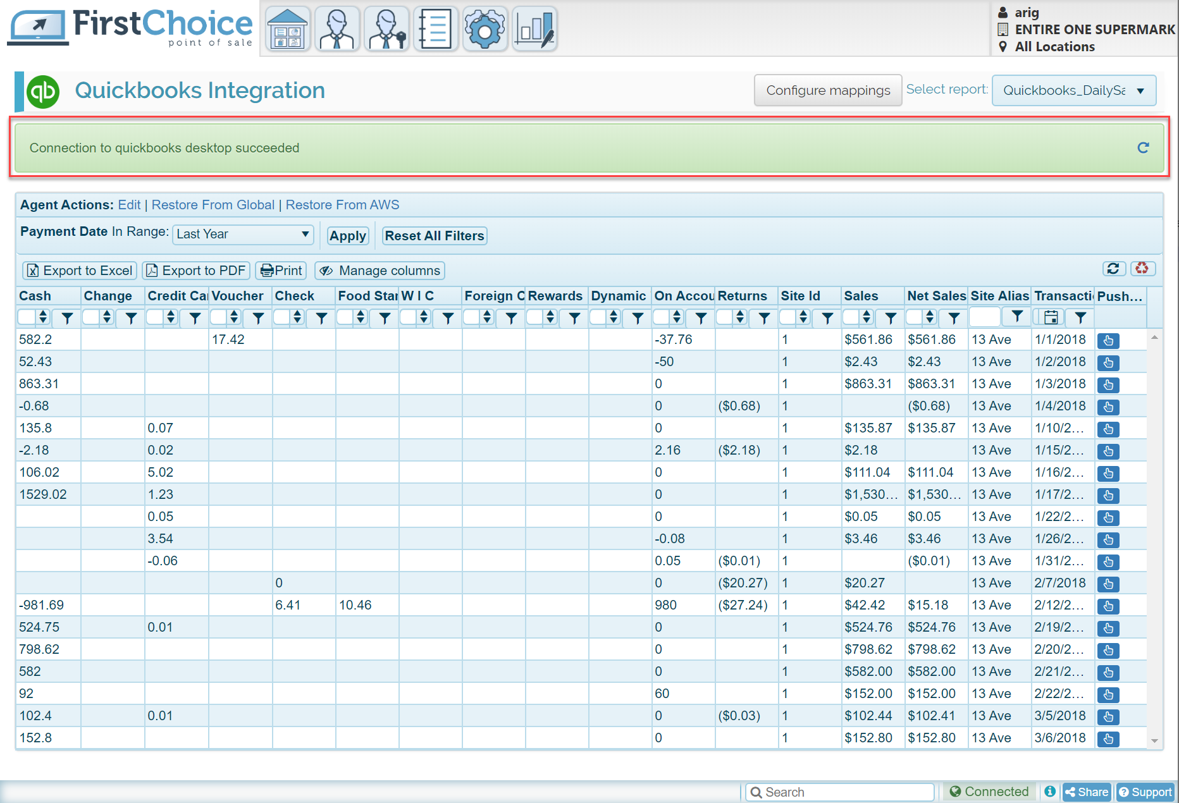Open the Payment Date range dropdown
This screenshot has width=1179, height=803.
(243, 234)
